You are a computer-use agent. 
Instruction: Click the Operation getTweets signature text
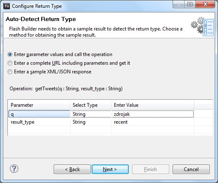66,89
